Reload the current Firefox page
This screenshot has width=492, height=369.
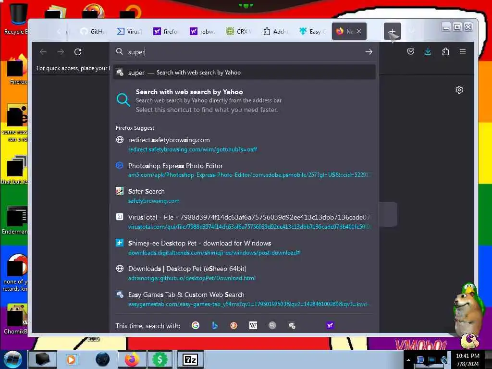78,52
